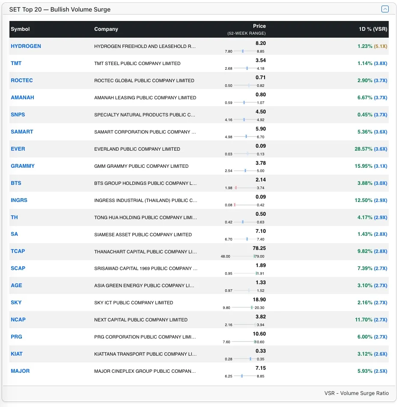Select the TCAP price 78.25
The width and height of the screenshot is (399, 407).
pos(259,248)
